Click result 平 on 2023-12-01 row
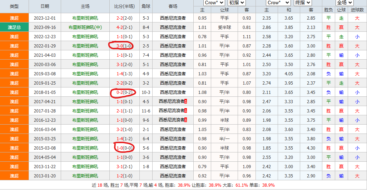 click(328, 18)
